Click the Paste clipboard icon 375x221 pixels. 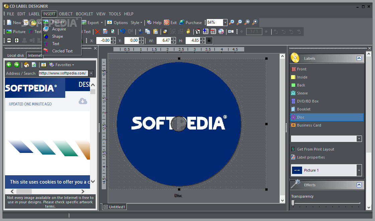(156, 31)
